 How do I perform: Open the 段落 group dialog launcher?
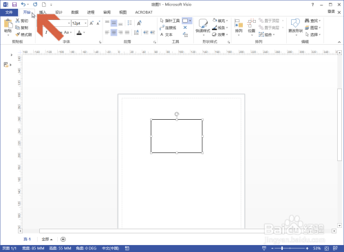coord(155,42)
